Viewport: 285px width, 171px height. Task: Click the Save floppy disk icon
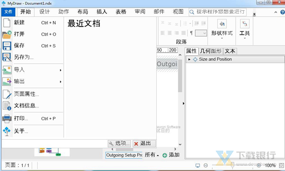point(7,46)
